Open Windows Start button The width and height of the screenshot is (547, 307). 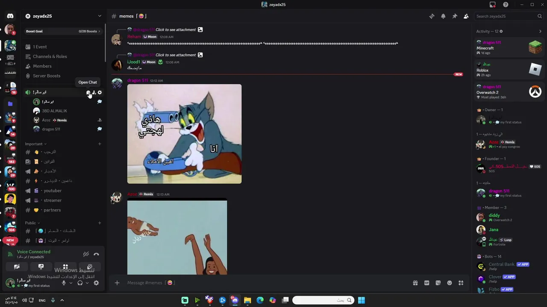pos(362,300)
